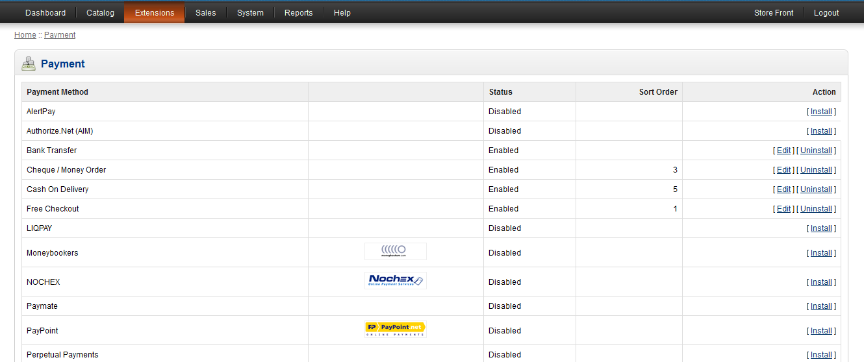
Task: Edit the Bank Transfer payment method
Action: (x=783, y=151)
